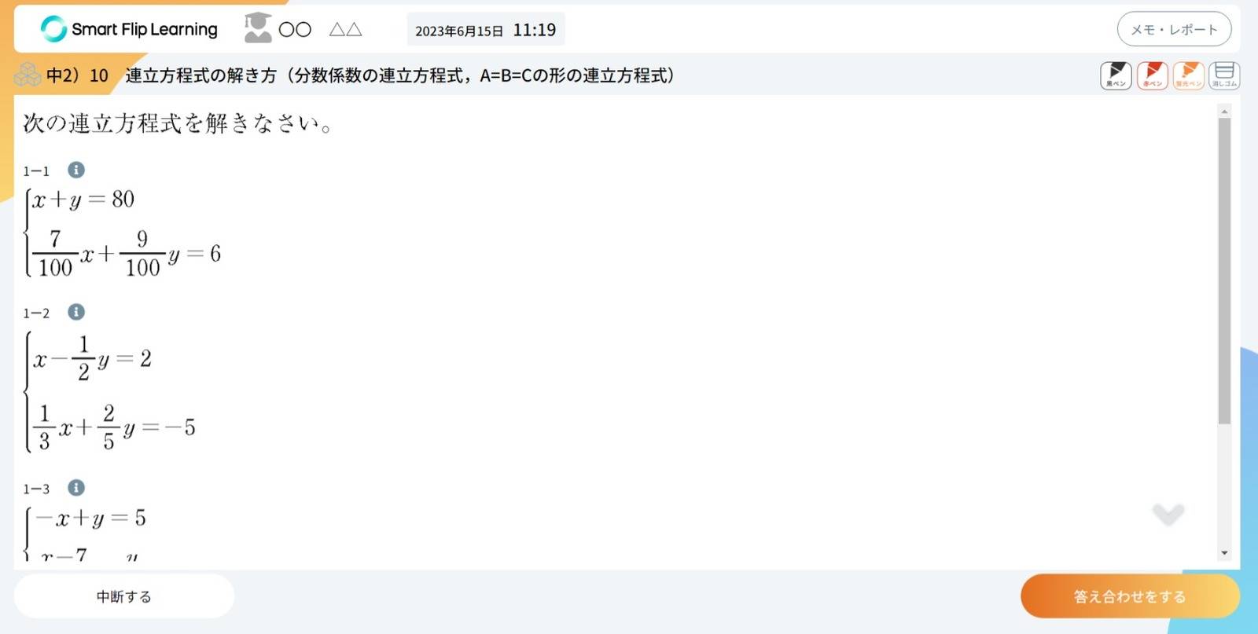Click the 答え合わせをする button
The height and width of the screenshot is (634, 1258).
point(1130,596)
